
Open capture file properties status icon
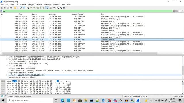coord(5,96)
